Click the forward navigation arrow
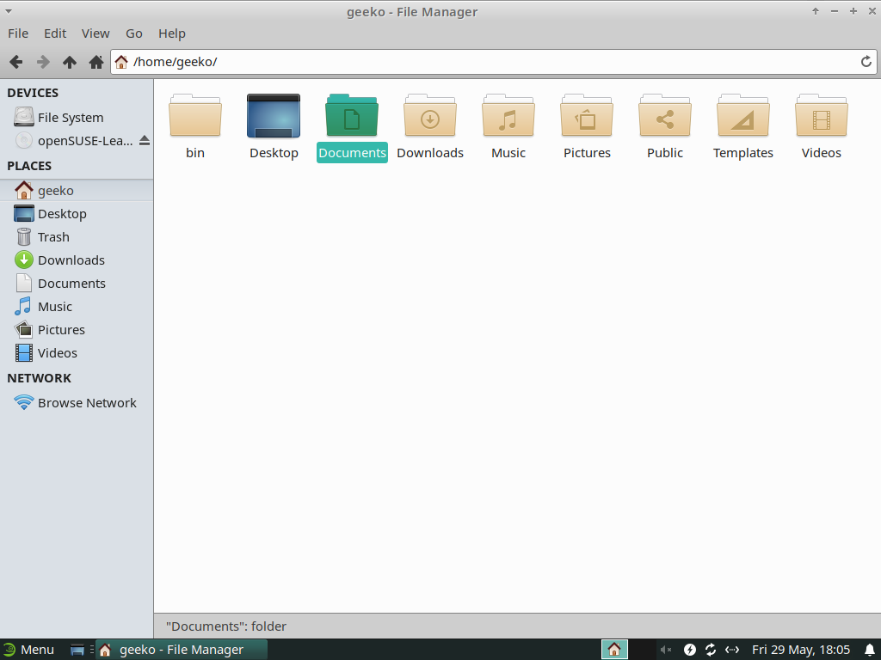This screenshot has height=660, width=881. pos(42,62)
